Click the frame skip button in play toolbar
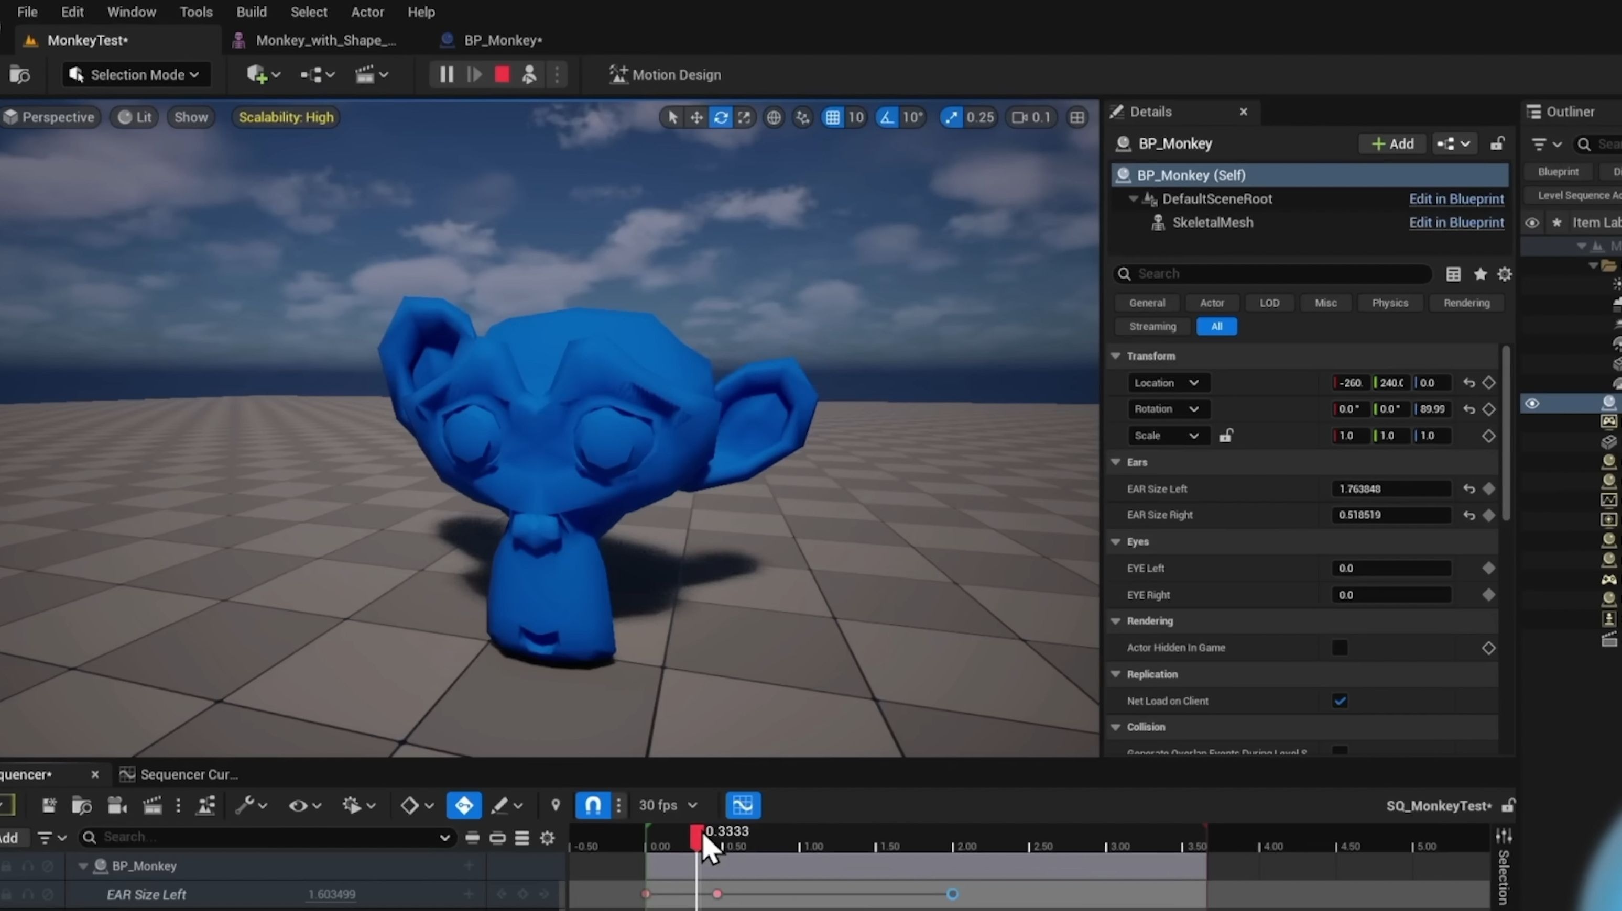Screen dimensions: 1622x911 pyautogui.click(x=474, y=75)
